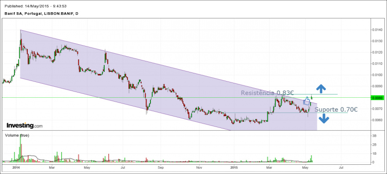Click the green 0.0080 current price tag

pyautogui.click(x=377, y=98)
